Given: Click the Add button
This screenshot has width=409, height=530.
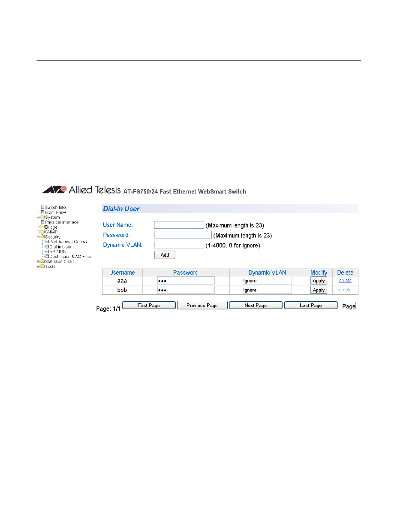Looking at the screenshot, I should point(165,255).
